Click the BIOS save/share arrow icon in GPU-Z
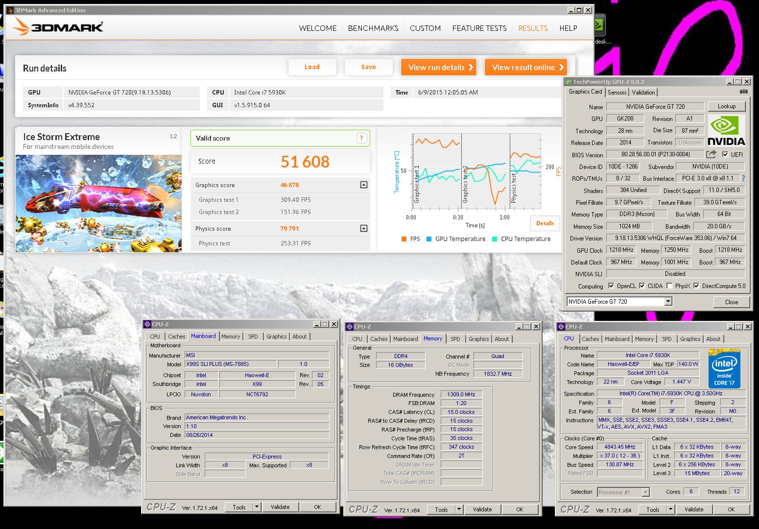Viewport: 759px width, 529px height. coord(711,154)
